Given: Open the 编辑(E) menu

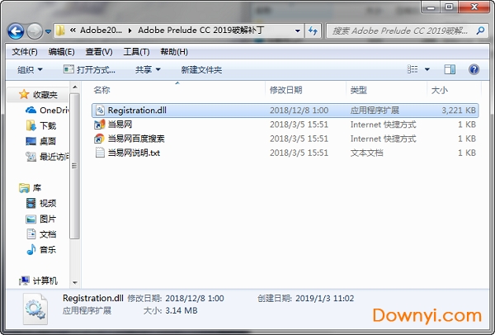Looking at the screenshot, I should 62,52.
